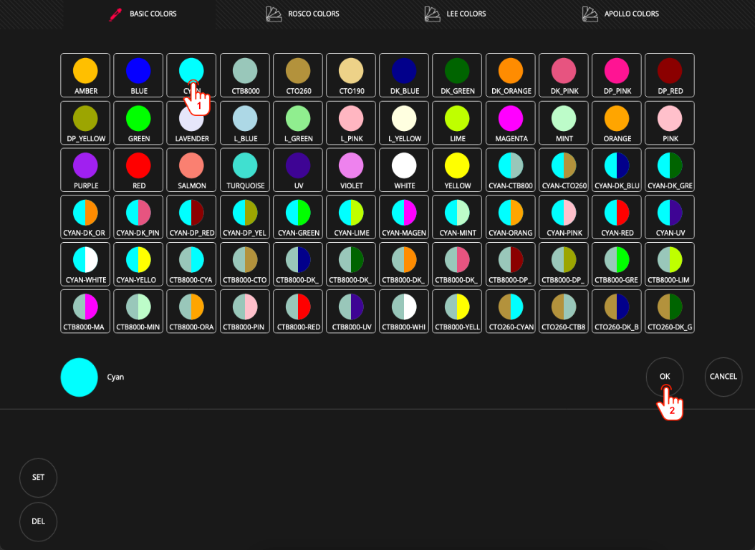755x550 pixels.
Task: Select the DP_RED swatch
Action: pos(669,75)
